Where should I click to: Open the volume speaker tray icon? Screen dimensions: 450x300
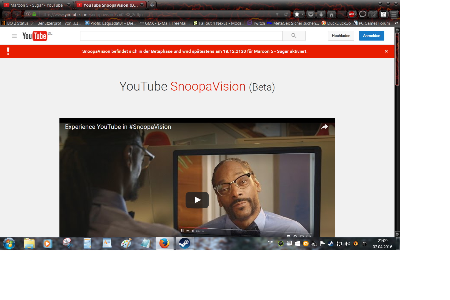click(347, 244)
